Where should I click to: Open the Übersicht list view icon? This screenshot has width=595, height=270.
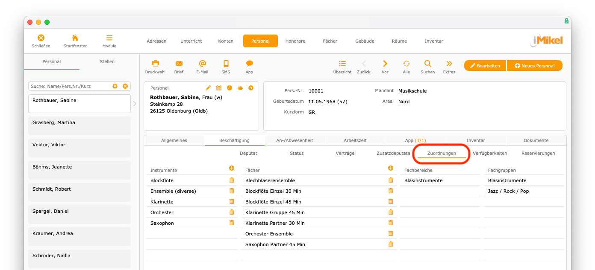(342, 64)
